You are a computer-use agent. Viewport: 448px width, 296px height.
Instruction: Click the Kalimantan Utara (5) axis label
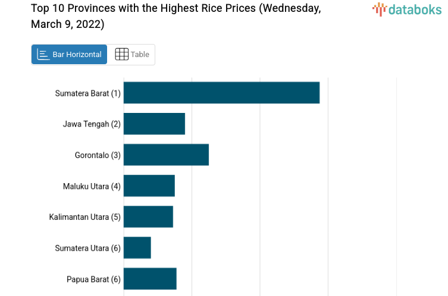pos(84,217)
